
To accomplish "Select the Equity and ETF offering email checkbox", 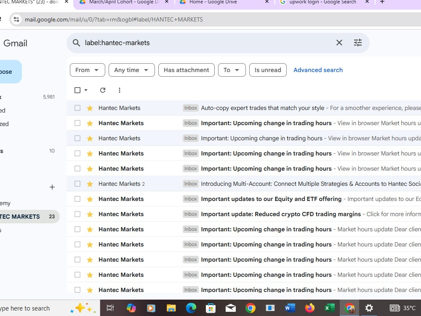I will (77, 199).
